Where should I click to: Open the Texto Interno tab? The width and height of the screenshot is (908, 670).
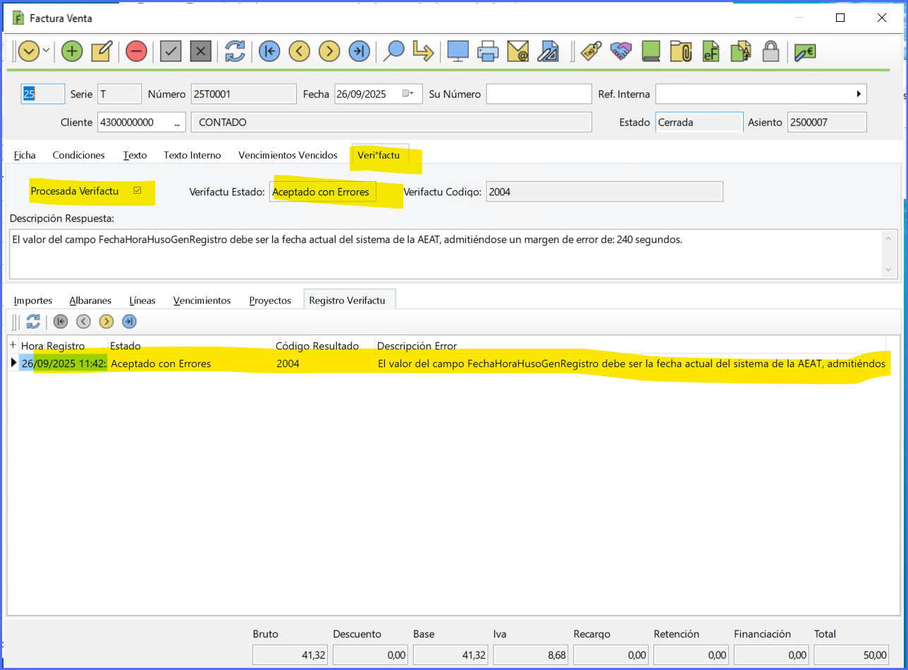tap(192, 155)
